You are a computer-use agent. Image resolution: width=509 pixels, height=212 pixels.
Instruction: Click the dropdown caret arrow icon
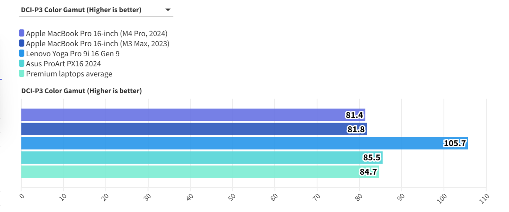coord(168,10)
